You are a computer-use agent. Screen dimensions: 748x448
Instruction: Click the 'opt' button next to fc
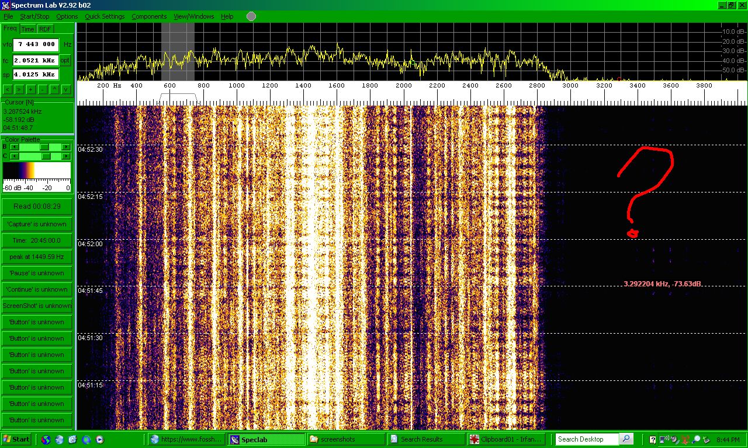pos(65,60)
